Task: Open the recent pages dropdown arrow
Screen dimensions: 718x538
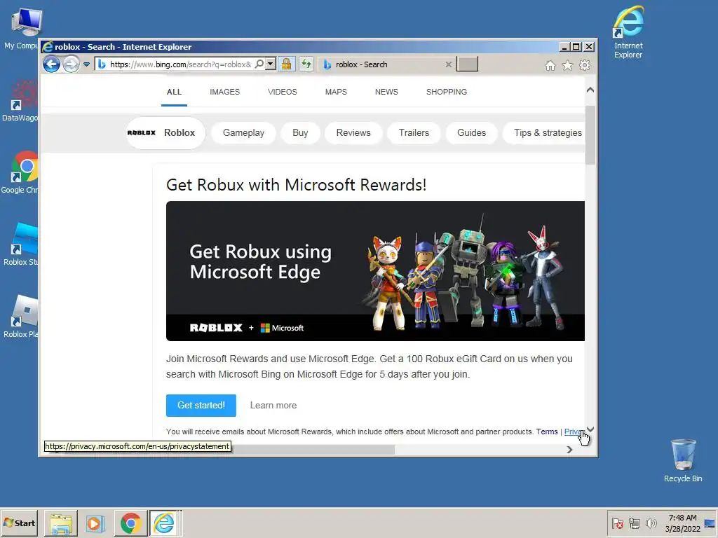Action: (86, 64)
